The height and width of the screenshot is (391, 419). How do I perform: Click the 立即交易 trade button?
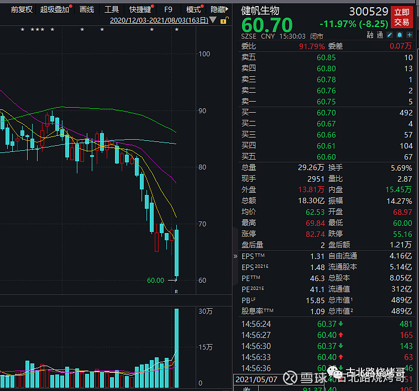click(x=402, y=17)
